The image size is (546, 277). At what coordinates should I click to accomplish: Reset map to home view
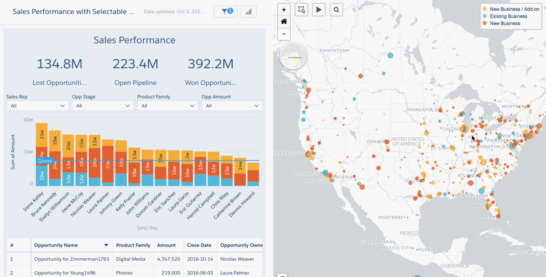(x=284, y=22)
